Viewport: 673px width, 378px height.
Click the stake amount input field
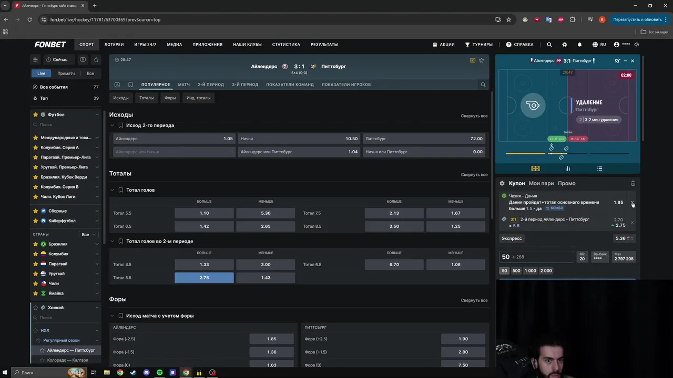536,257
